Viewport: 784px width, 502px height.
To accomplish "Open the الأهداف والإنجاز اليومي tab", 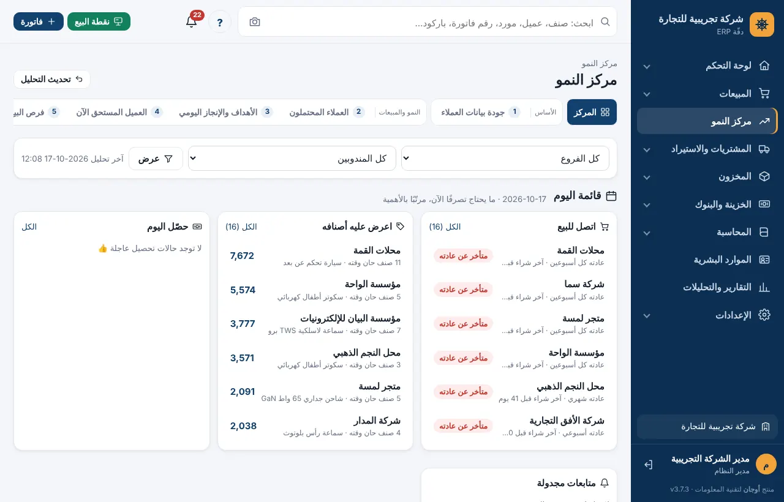I will 226,112.
